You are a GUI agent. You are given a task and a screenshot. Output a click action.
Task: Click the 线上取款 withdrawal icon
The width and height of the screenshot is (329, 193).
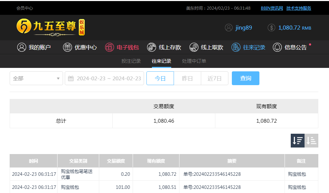pyautogui.click(x=194, y=47)
